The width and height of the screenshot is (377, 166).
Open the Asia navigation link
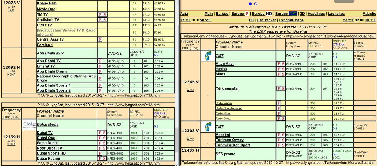[x=184, y=14]
